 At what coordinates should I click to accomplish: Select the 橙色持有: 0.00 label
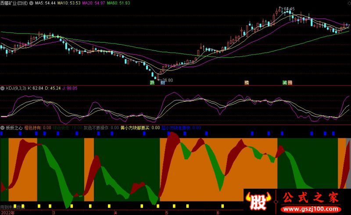click(x=38, y=128)
